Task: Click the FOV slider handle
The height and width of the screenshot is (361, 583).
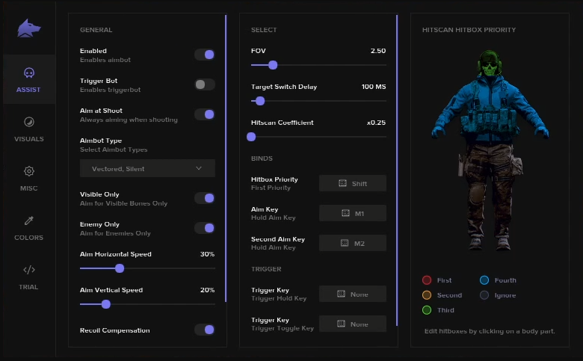Action: pos(273,65)
